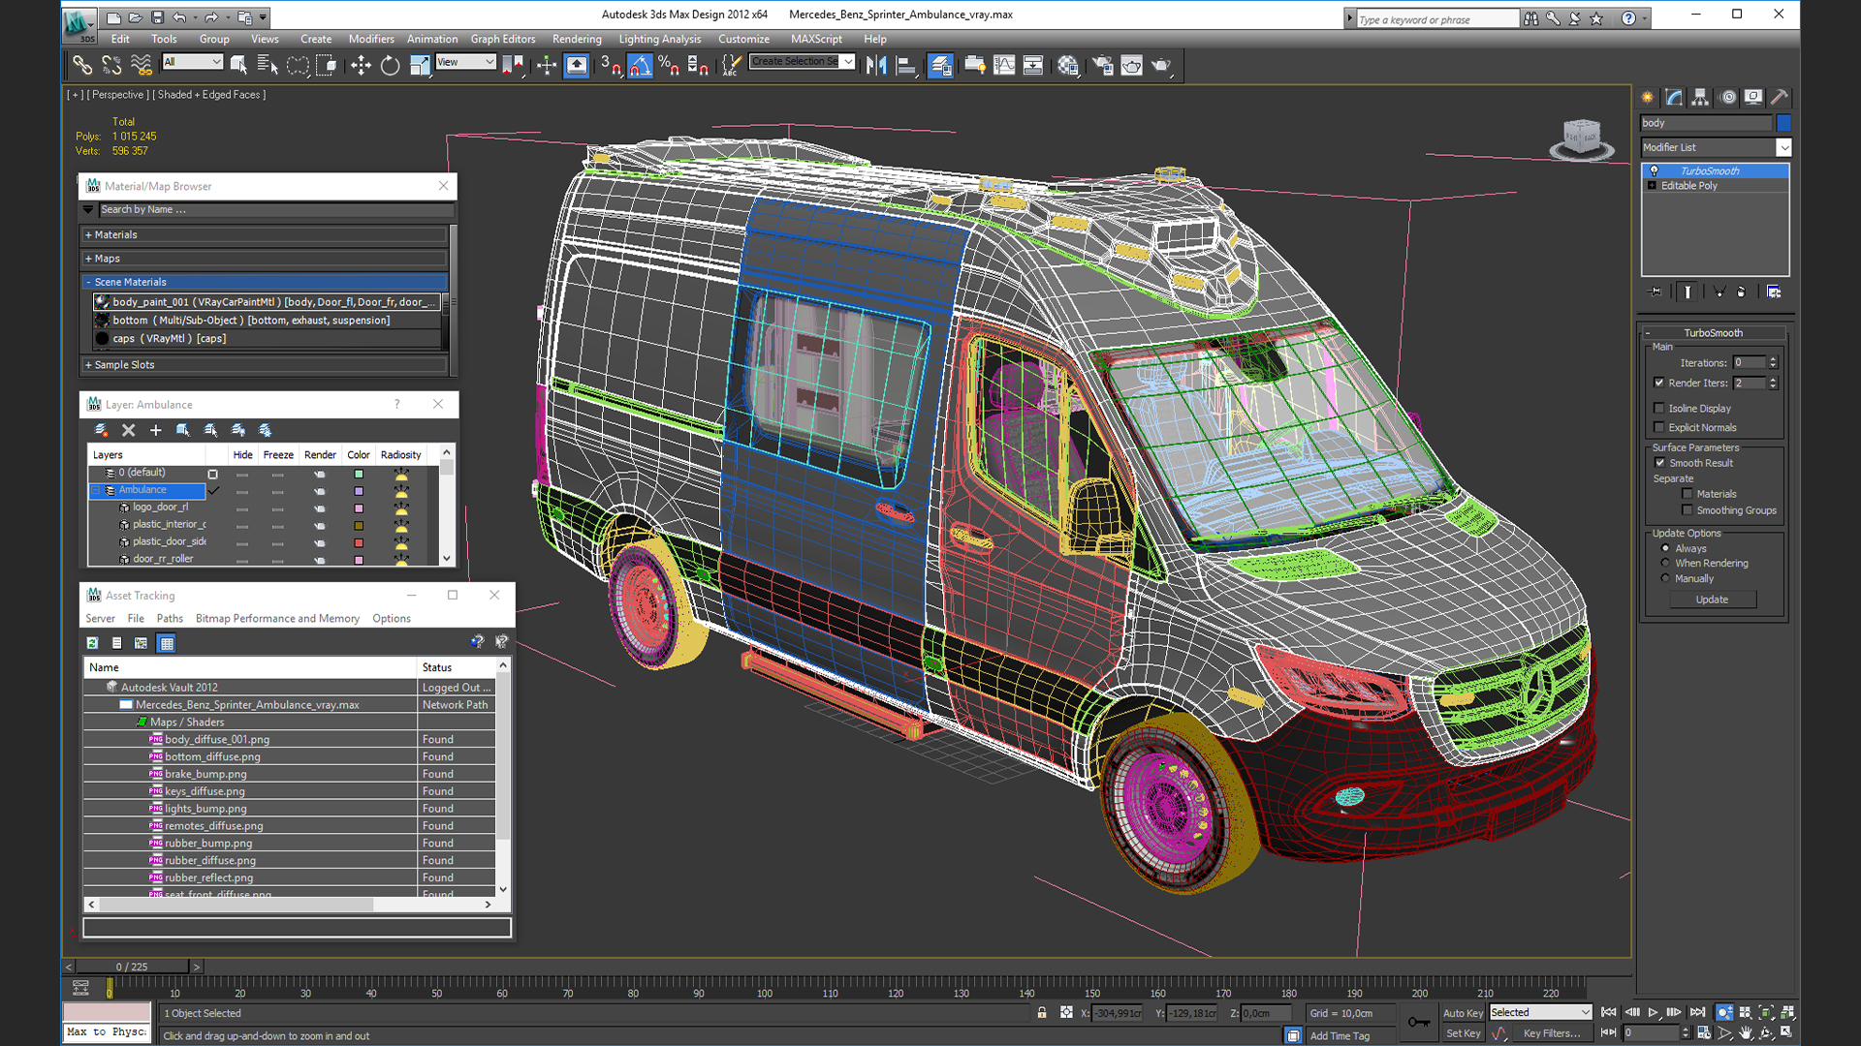Open Key Filters dialog button
1861x1046 pixels.
pos(1551,1033)
